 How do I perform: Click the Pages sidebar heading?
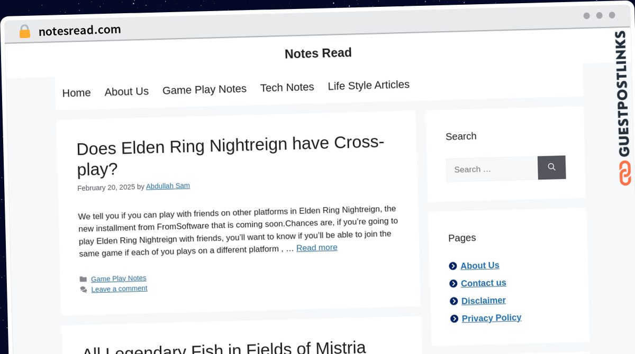click(462, 238)
